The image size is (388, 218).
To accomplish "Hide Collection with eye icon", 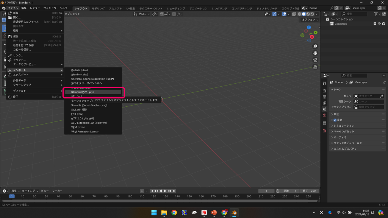I will click(x=379, y=24).
